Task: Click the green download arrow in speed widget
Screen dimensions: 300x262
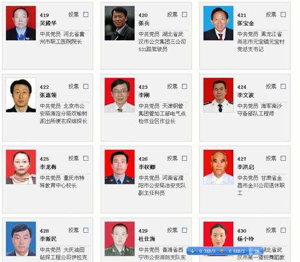Action: tap(192, 251)
